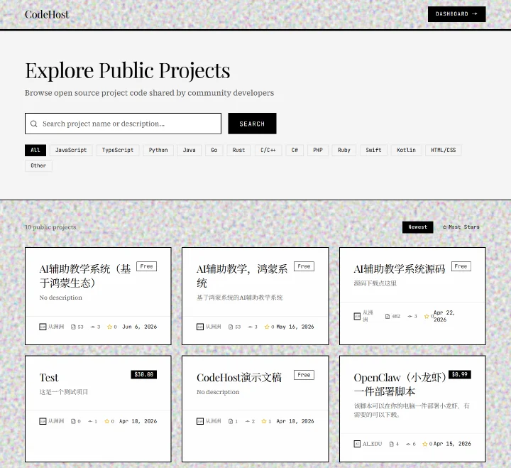Click file icon on Test card

click(x=73, y=421)
